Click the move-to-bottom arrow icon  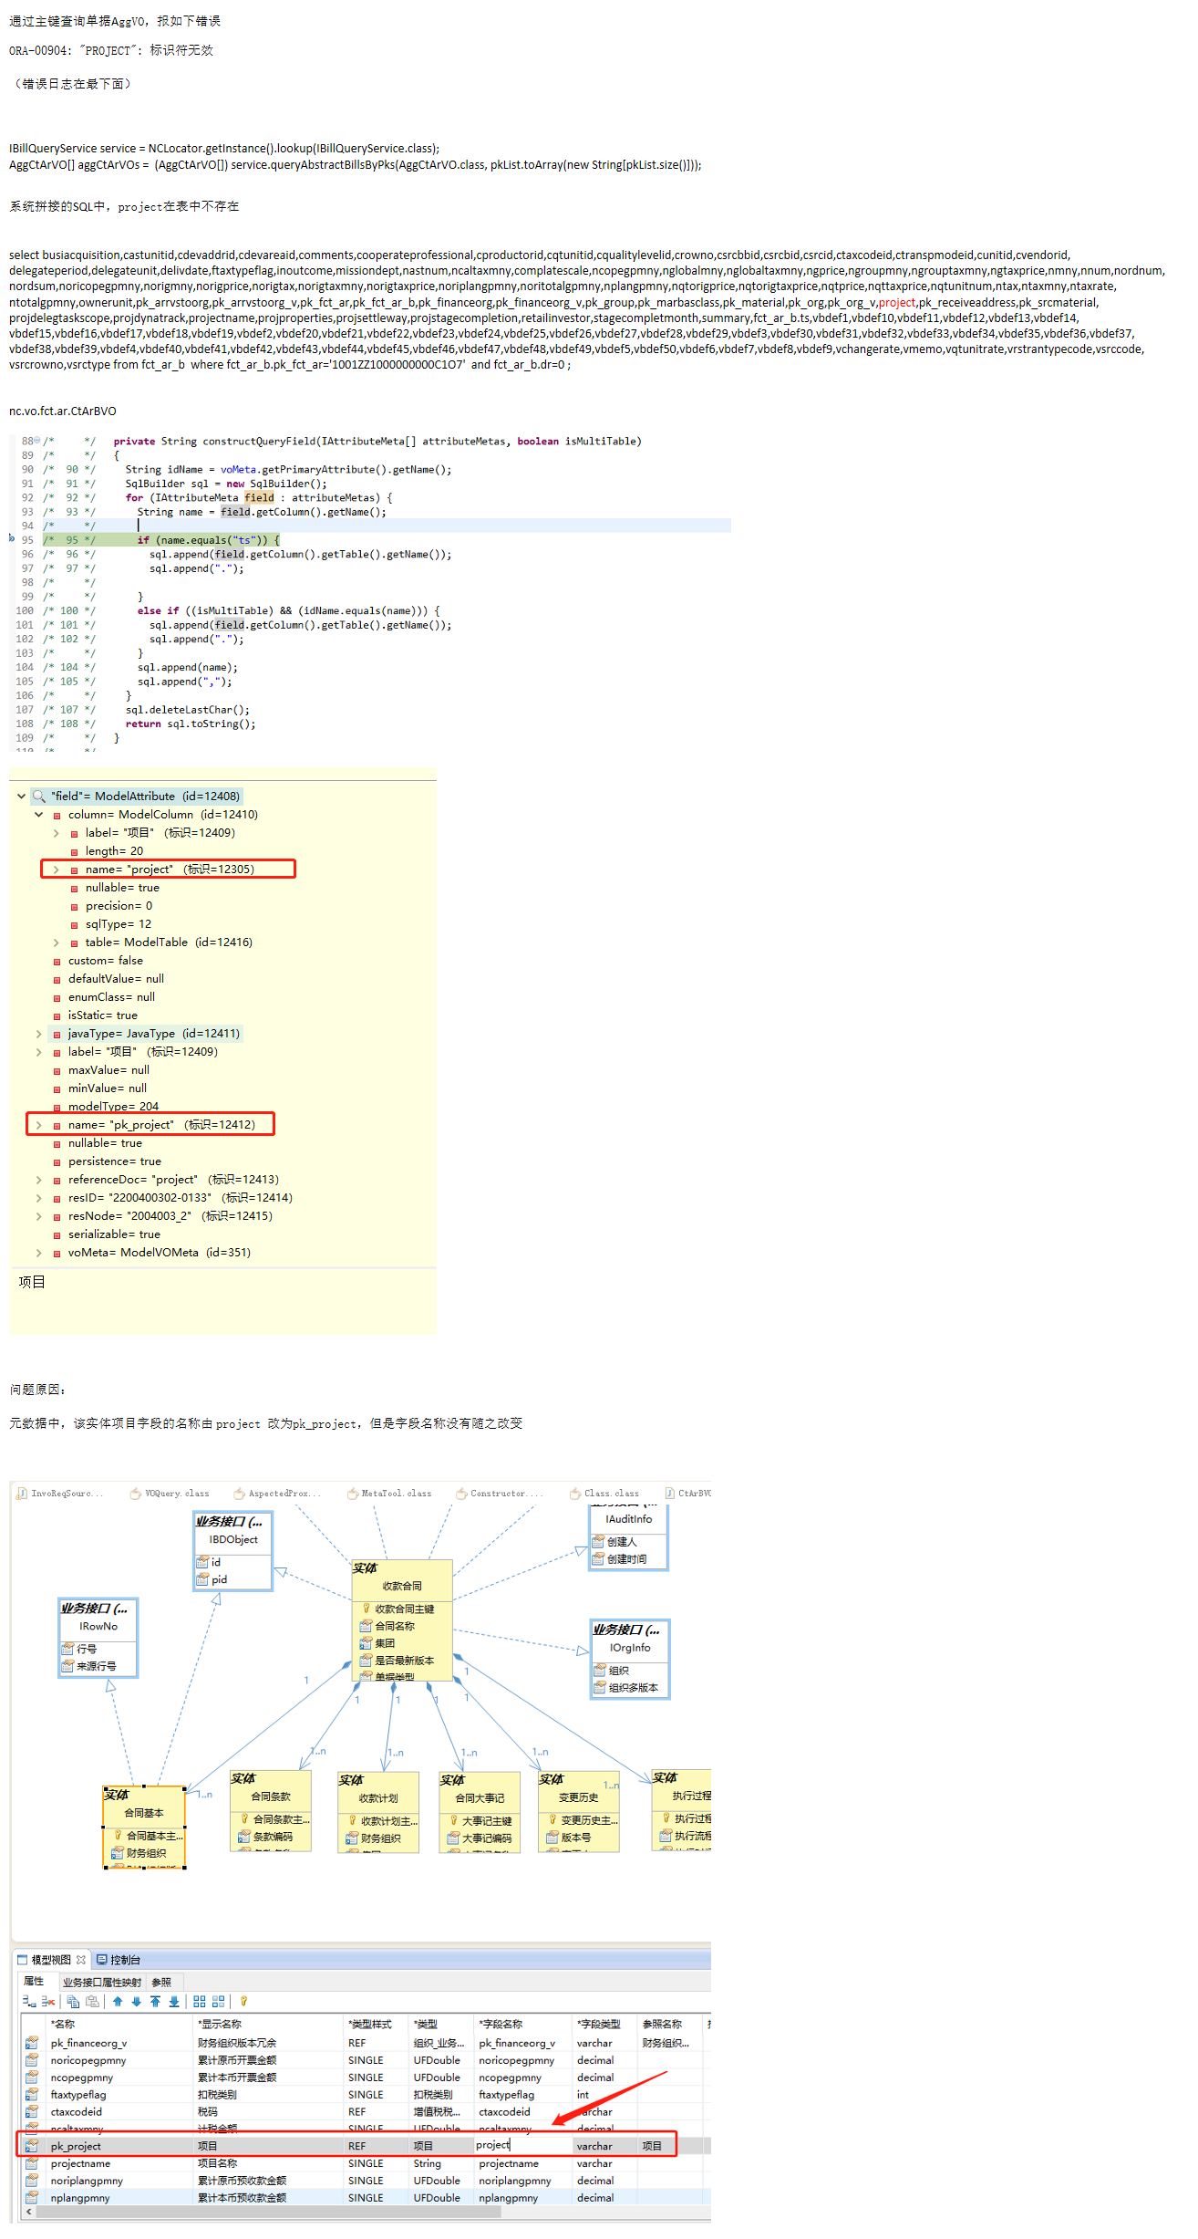[174, 2001]
